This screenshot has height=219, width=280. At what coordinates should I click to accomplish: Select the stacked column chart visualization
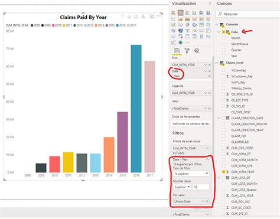[x=180, y=13]
